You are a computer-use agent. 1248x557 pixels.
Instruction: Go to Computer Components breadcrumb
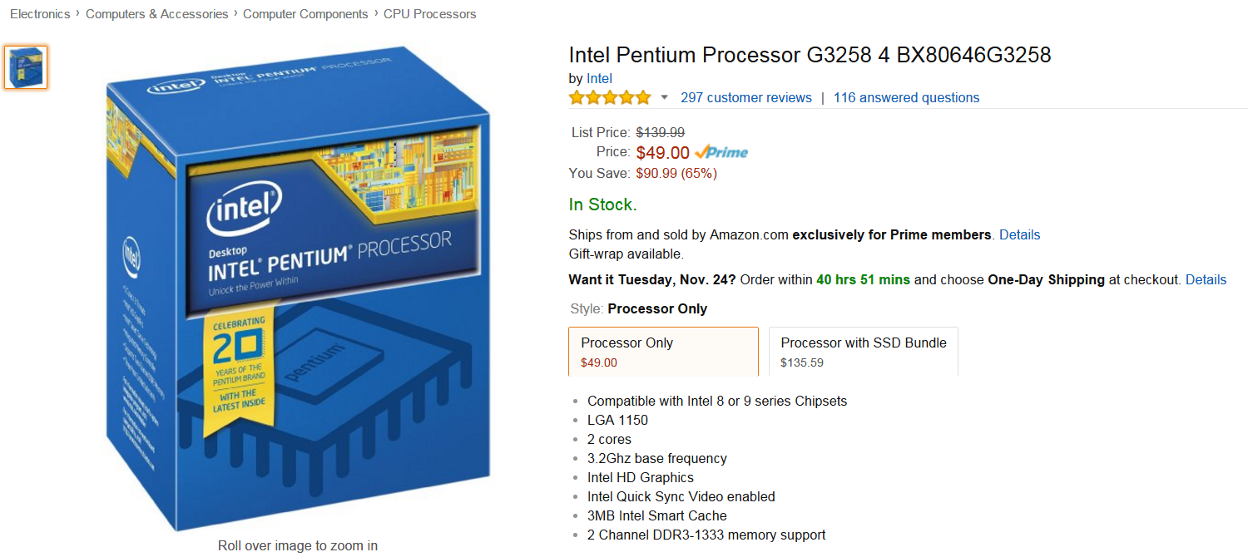(x=305, y=14)
